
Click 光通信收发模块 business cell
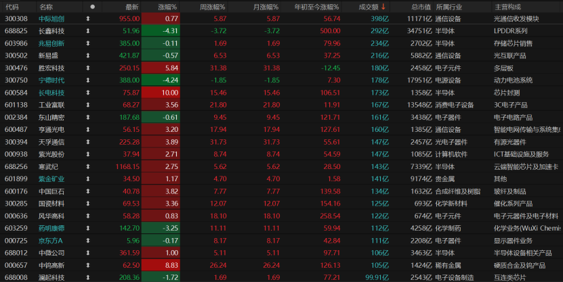(x=516, y=19)
